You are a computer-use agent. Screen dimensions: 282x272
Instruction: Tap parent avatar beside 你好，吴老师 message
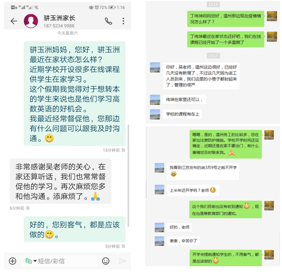155,67
